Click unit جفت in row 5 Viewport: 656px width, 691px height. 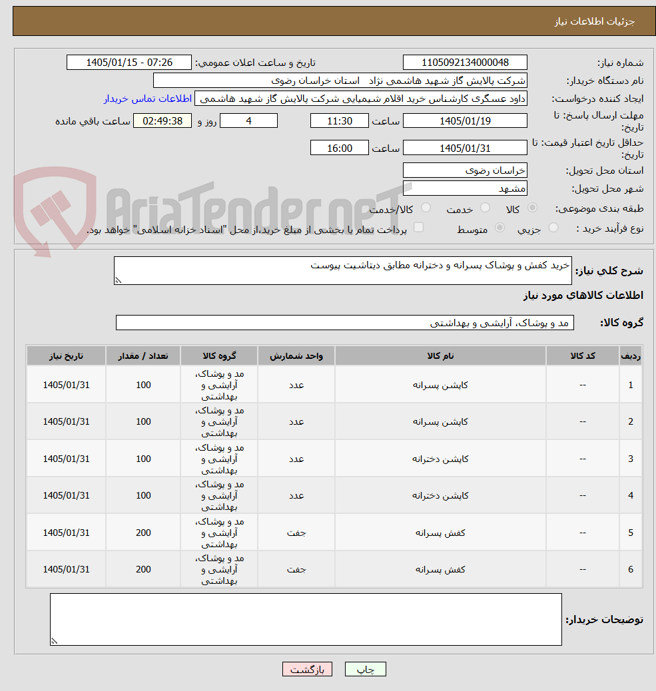click(296, 533)
